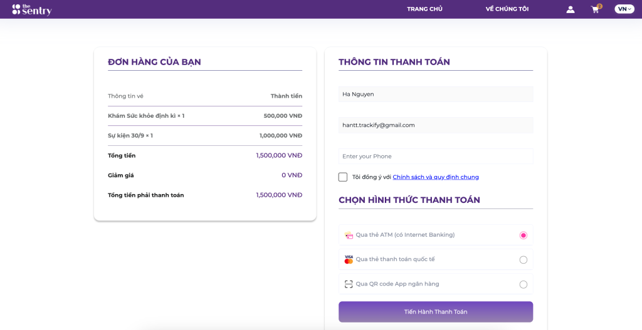The image size is (642, 330).
Task: Select ATM card Internet Banking radio option
Action: tap(524, 235)
